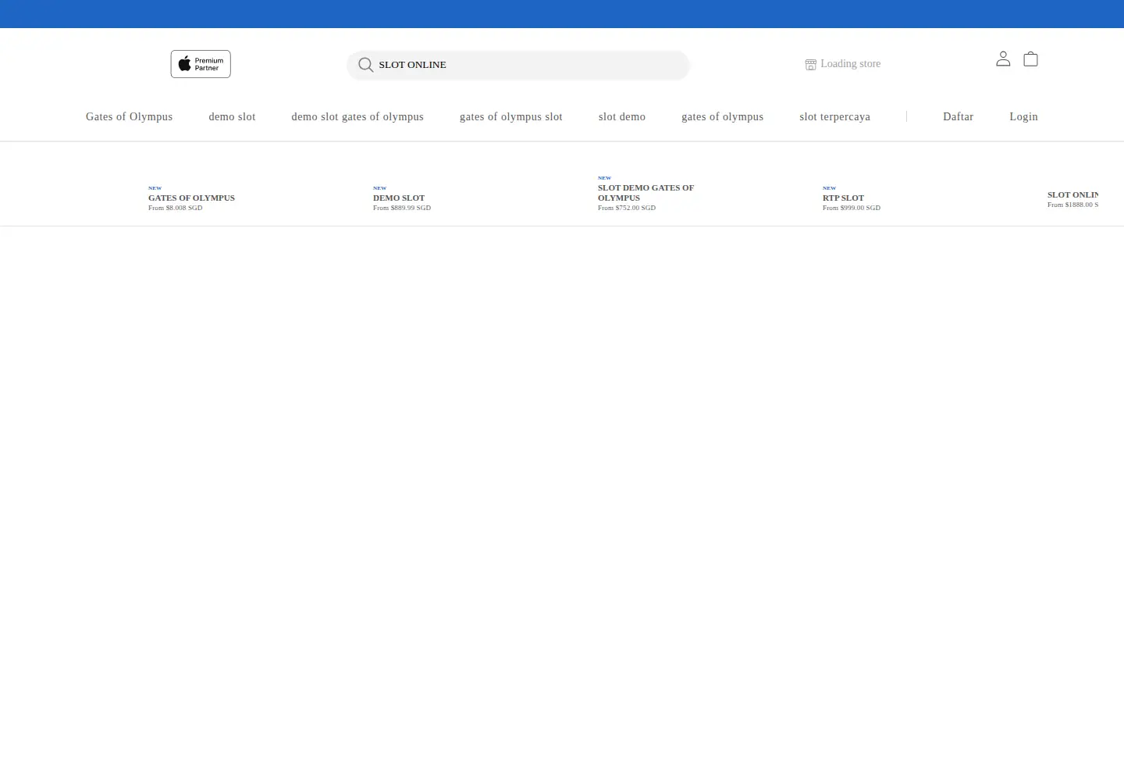Click the Login link
The image size is (1124, 781).
1023,116
